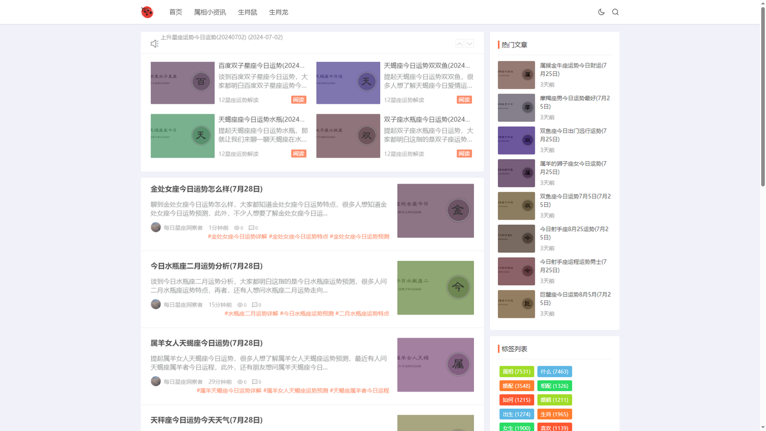Open the 生肖龙 menu item

click(x=279, y=12)
